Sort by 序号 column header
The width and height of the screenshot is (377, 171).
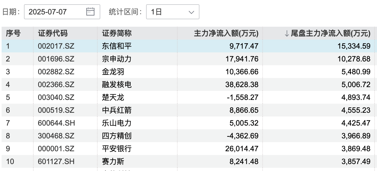[13, 33]
